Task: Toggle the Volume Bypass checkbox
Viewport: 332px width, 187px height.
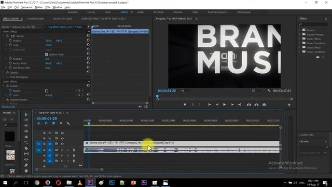Action: (x=47, y=91)
